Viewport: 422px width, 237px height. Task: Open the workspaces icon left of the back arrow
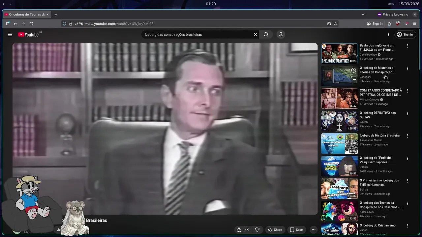[x=8, y=24]
